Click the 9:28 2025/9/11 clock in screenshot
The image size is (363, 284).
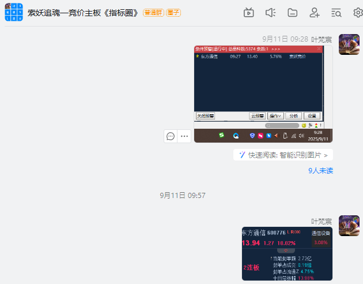(318, 136)
